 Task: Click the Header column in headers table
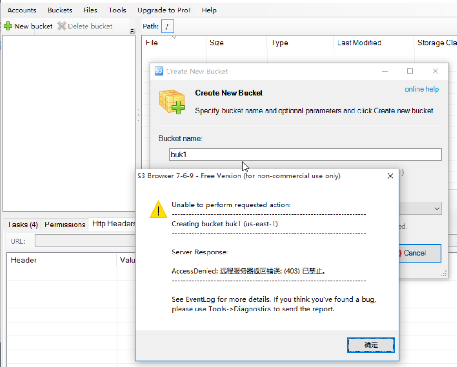(x=62, y=260)
